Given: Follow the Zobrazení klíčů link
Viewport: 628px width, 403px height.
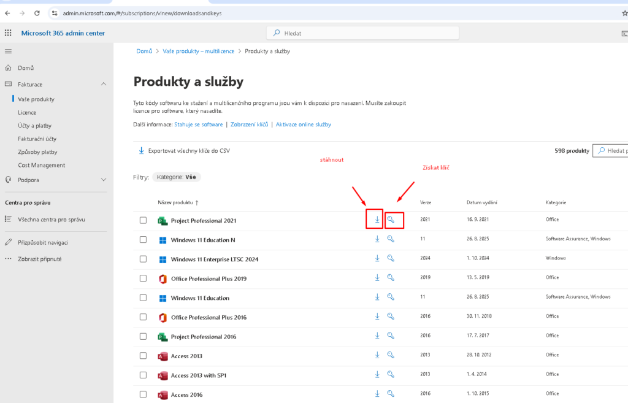Looking at the screenshot, I should (249, 125).
